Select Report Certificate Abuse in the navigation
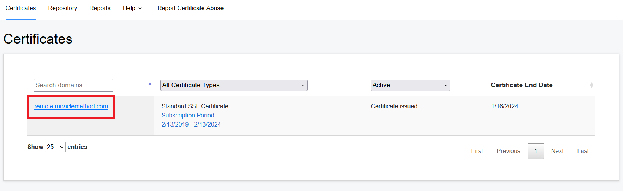The image size is (623, 191). click(190, 8)
